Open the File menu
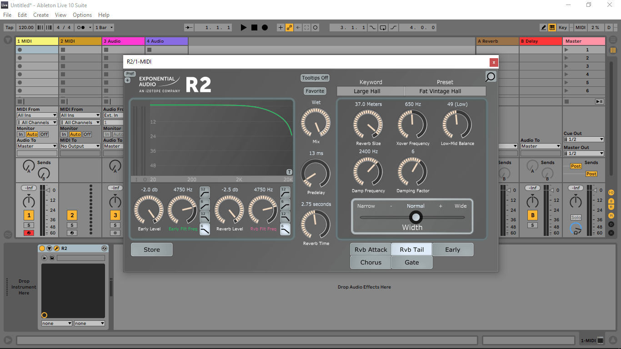This screenshot has height=349, width=621. (x=7, y=15)
